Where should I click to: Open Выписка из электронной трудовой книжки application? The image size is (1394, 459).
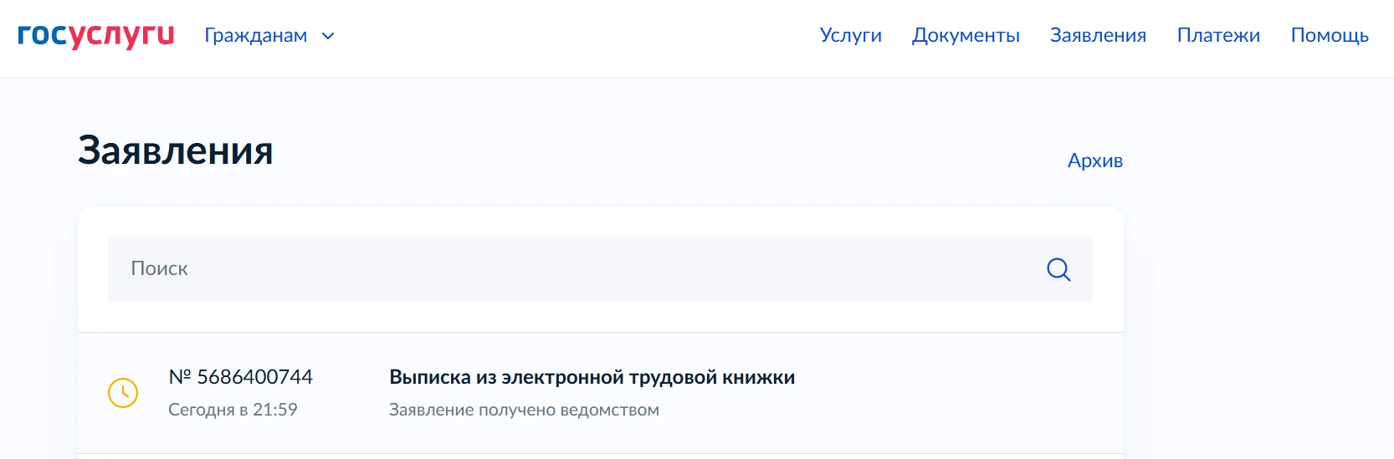click(592, 377)
